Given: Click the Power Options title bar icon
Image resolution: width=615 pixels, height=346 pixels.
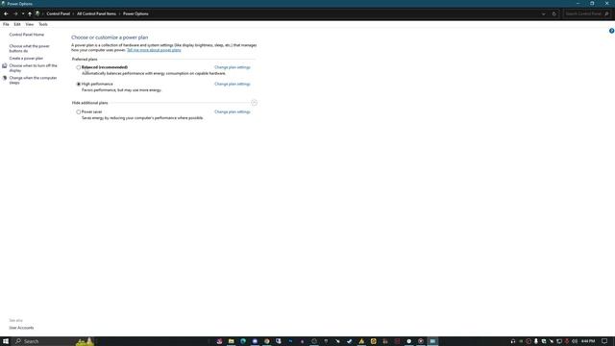Looking at the screenshot, I should point(3,4).
